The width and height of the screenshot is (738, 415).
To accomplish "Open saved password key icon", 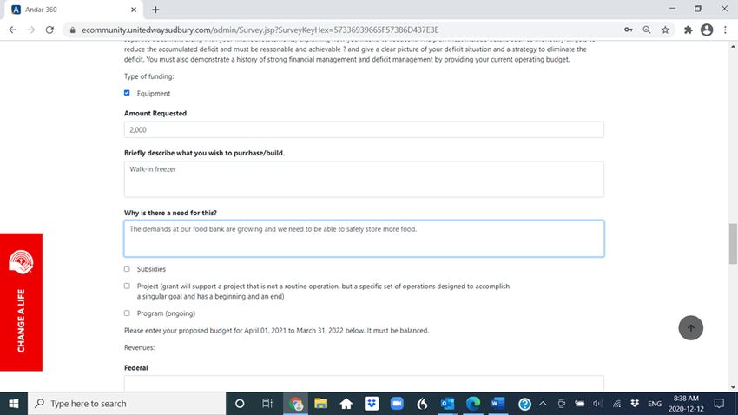I will (629, 30).
